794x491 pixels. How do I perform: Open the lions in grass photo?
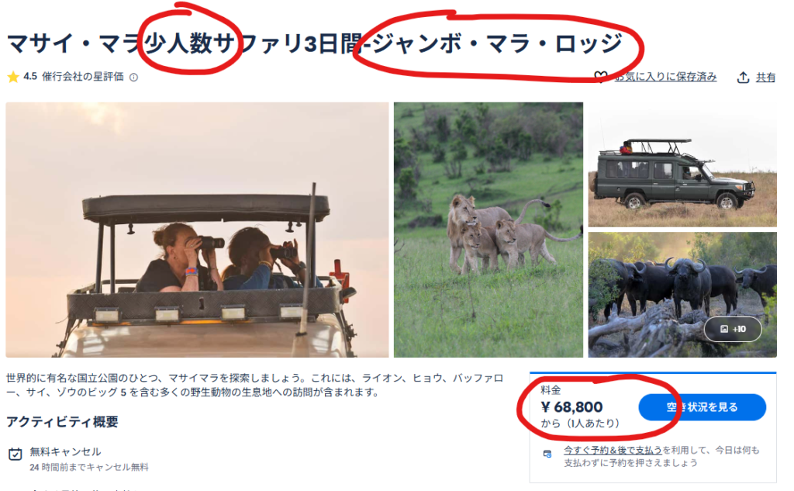coord(488,230)
